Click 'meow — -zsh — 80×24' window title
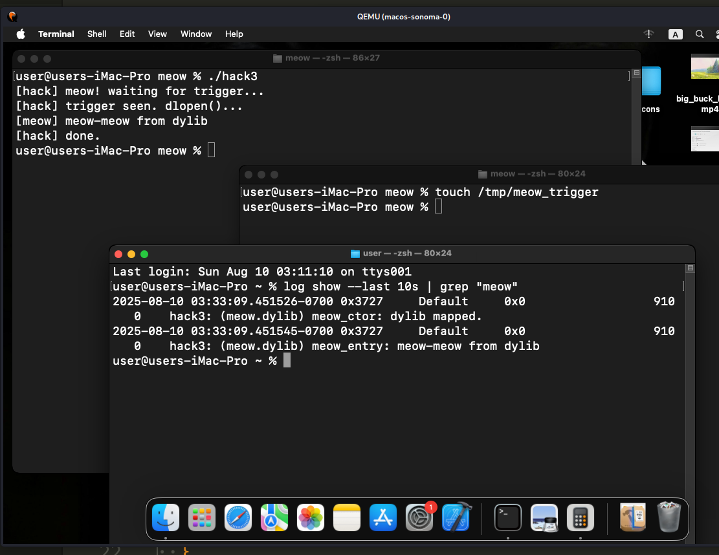Image resolution: width=719 pixels, height=555 pixels. [x=538, y=174]
